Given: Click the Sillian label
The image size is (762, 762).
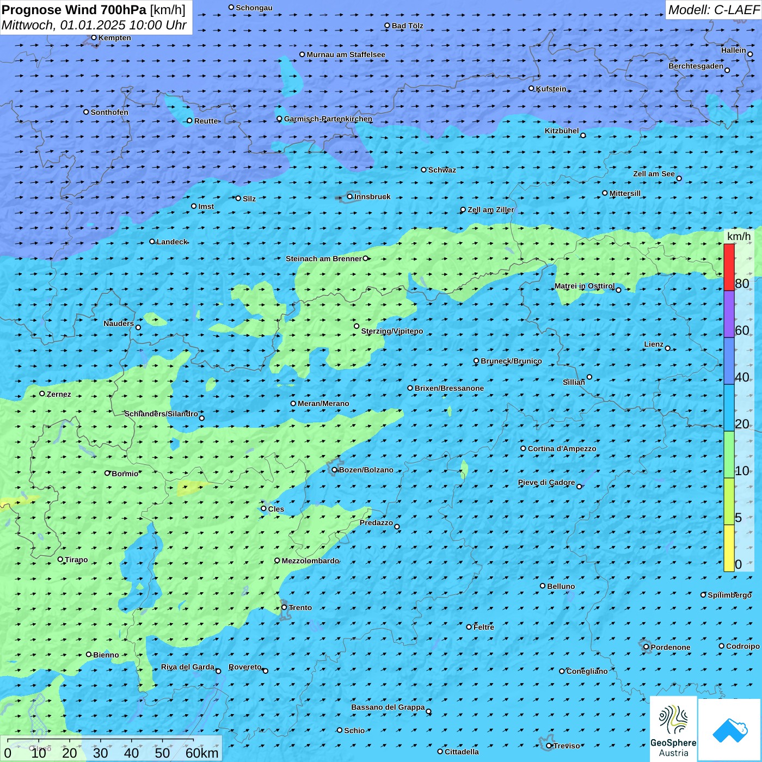Looking at the screenshot, I should [574, 382].
